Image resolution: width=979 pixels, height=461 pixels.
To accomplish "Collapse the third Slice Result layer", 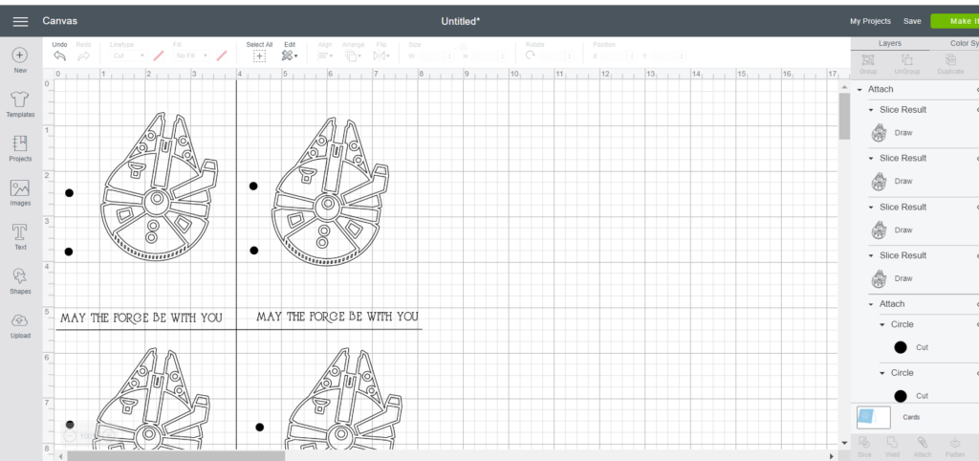I will (872, 208).
